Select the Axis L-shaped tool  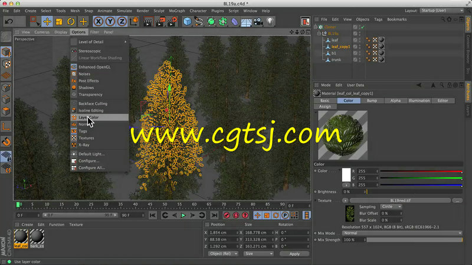tap(6, 127)
